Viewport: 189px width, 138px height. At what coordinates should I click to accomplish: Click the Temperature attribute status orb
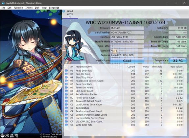pyautogui.click(x=66, y=108)
